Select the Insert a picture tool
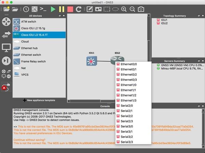The width and height of the screenshot is (205, 153). [98, 9]
